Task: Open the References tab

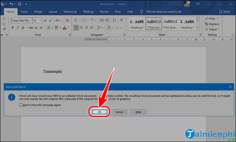Action: 70,12
